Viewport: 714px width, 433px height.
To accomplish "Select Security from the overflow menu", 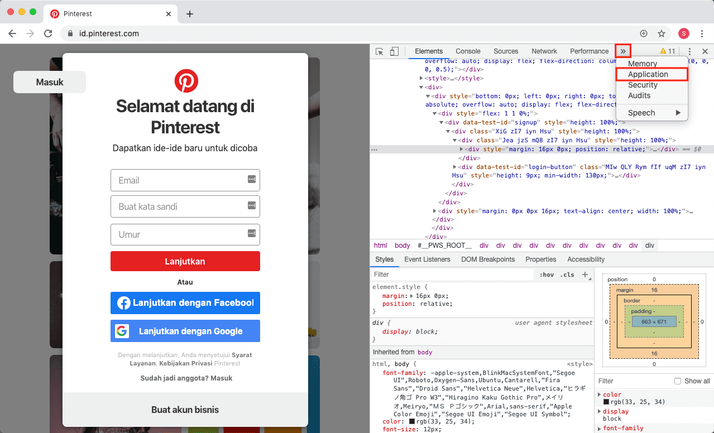I will pyautogui.click(x=652, y=85).
